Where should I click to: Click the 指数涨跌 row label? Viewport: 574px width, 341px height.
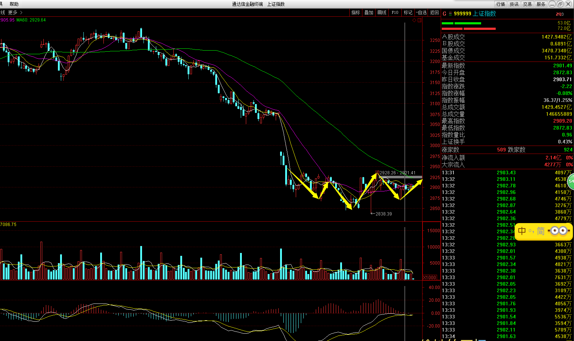point(453,86)
